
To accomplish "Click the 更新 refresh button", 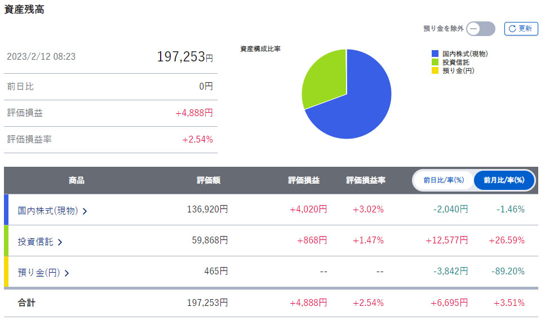I will [x=521, y=29].
